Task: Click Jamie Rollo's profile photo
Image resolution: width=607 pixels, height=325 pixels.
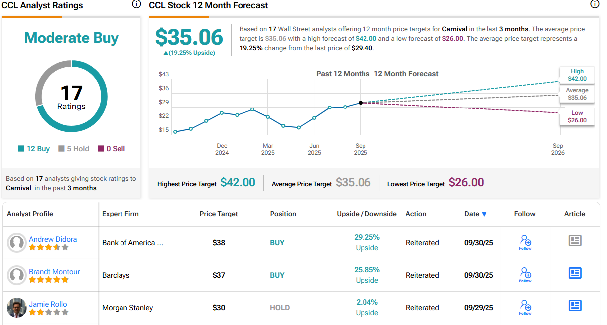Action: click(17, 308)
